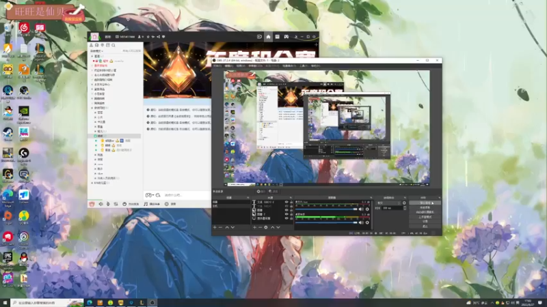Click 工作室模式 in OBS controls

pyautogui.click(x=425, y=217)
